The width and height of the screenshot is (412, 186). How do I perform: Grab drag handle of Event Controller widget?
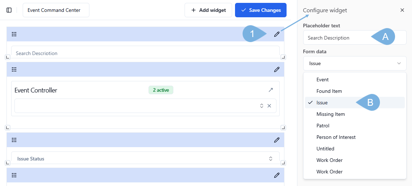click(14, 69)
